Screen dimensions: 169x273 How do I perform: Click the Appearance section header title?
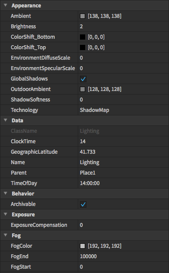(26, 6)
